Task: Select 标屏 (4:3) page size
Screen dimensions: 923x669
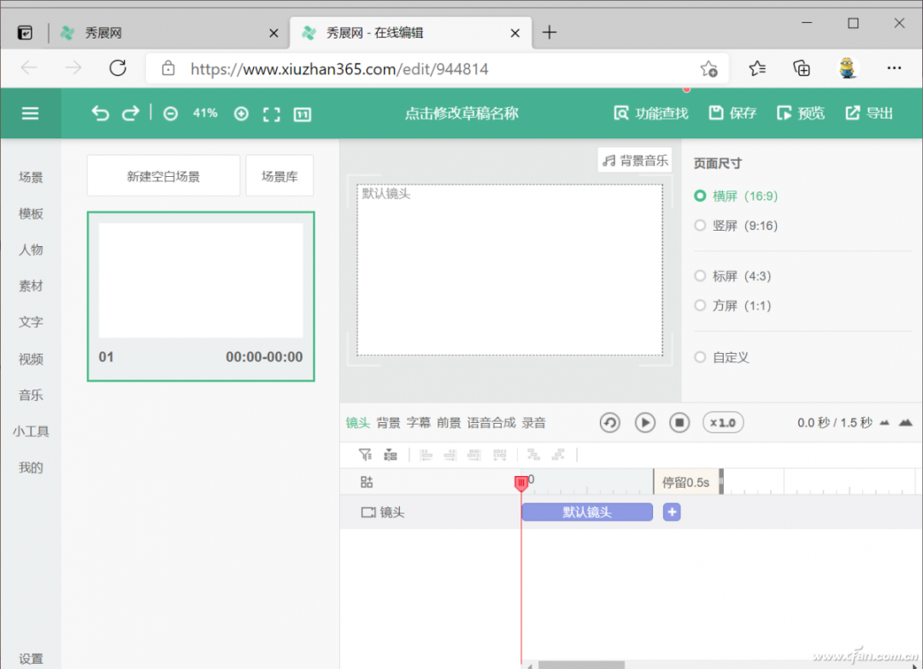Action: (x=732, y=276)
